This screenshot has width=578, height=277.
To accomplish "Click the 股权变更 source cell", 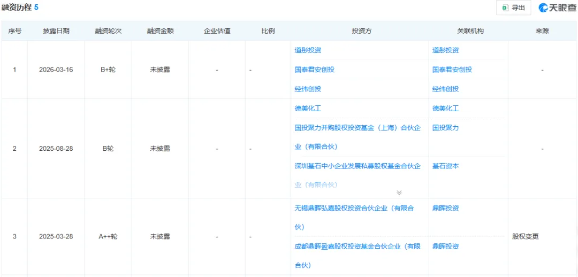I will (526, 236).
